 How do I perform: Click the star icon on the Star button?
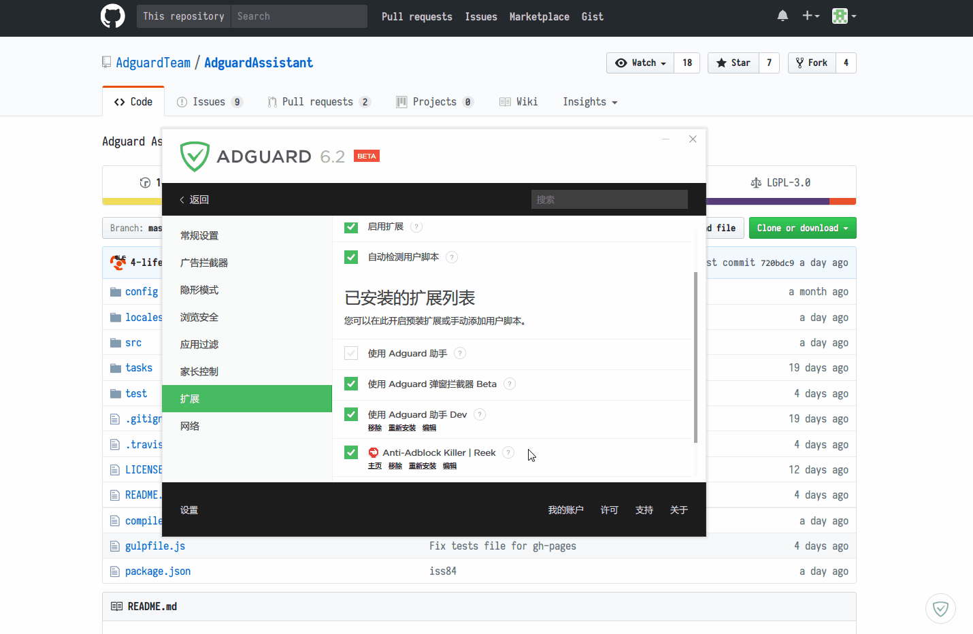[723, 63]
